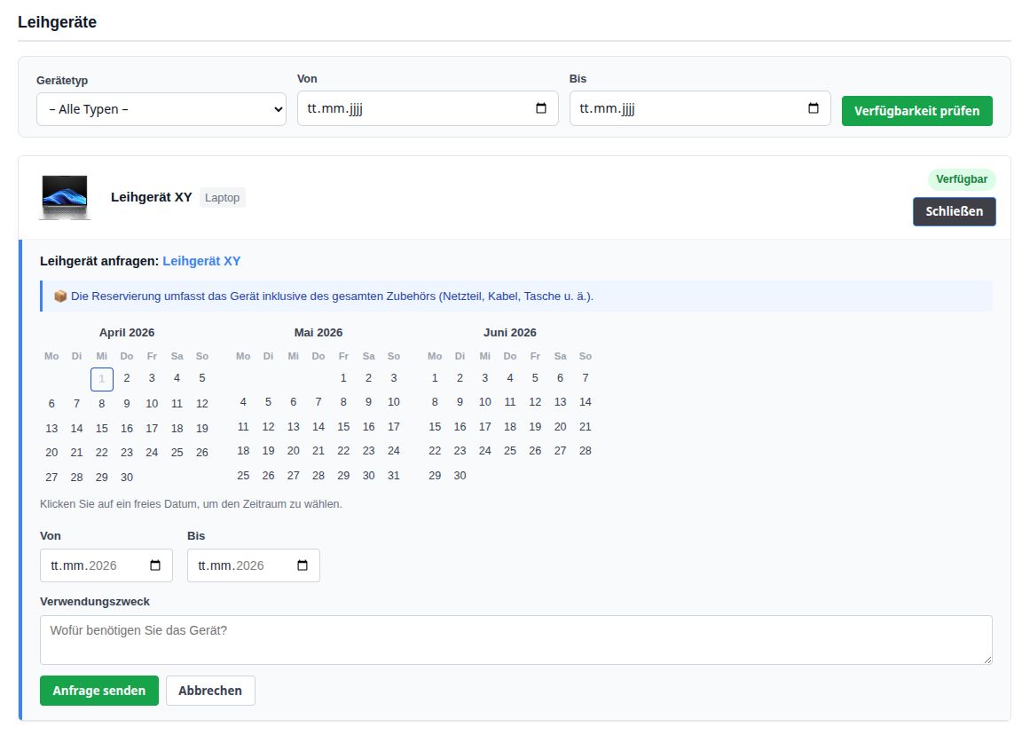Select April 1 in the calendar
The image size is (1030, 735).
pyautogui.click(x=102, y=379)
